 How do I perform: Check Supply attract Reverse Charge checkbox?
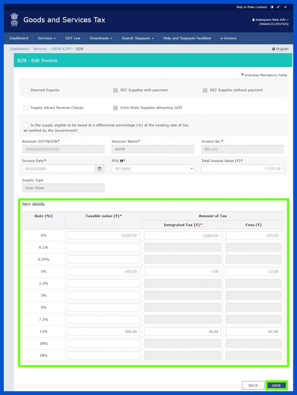tap(26, 108)
